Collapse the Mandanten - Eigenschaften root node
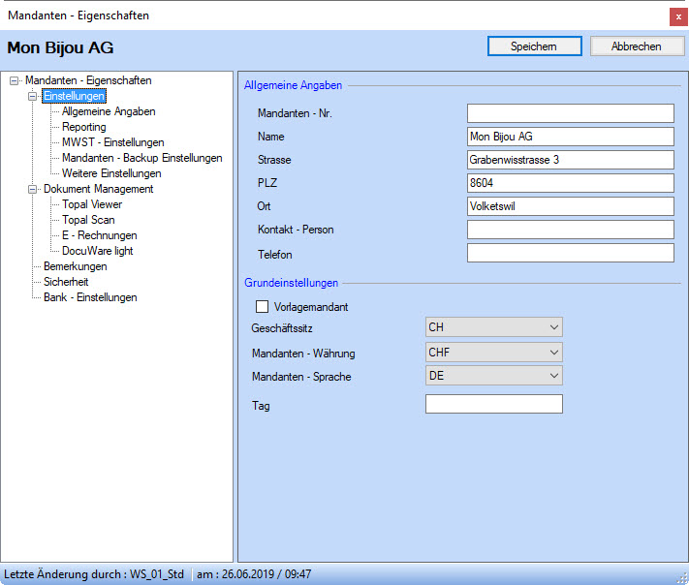Image resolution: width=689 pixels, height=585 pixels. pos(15,81)
